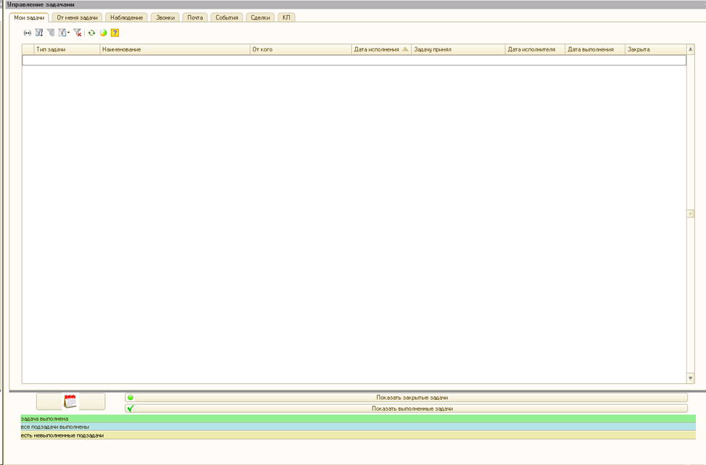The width and height of the screenshot is (706, 465).
Task: Open filter by current value icon
Action: 39,33
